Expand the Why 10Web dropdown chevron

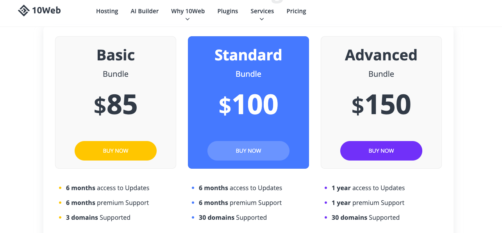(x=188, y=19)
